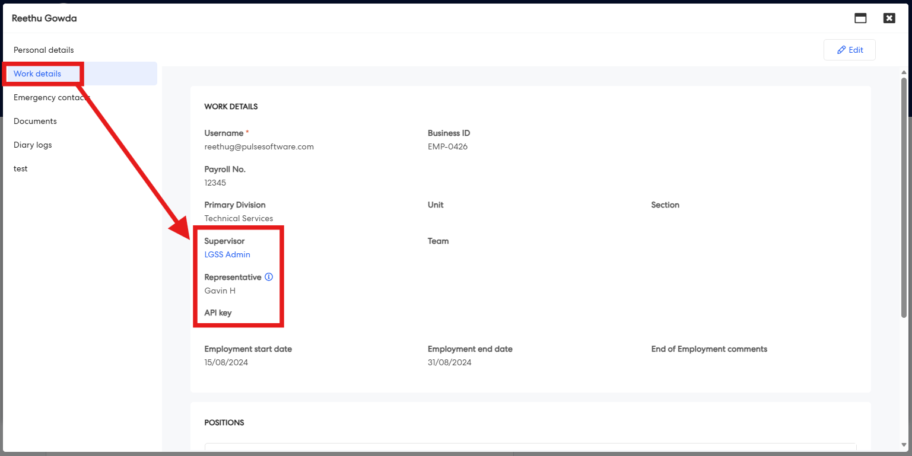
Task: Go to Emergency contacts section
Action: pos(52,97)
